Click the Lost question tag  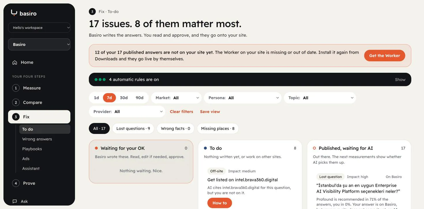330,177
